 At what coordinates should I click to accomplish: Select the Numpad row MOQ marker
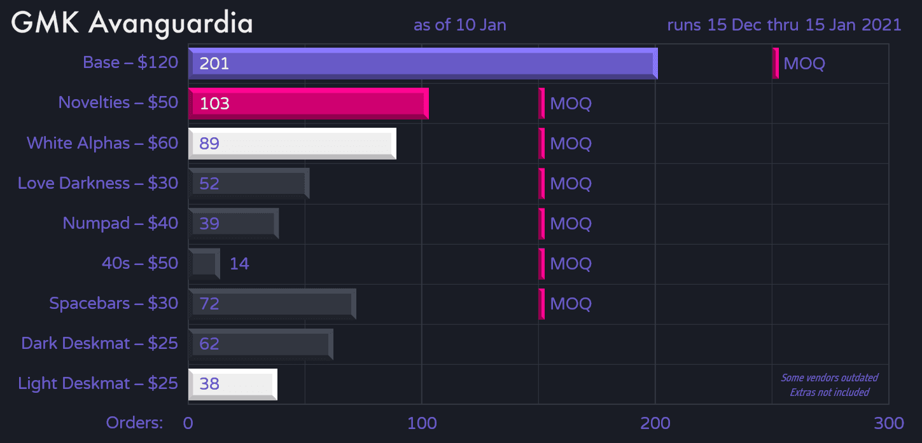click(x=541, y=224)
